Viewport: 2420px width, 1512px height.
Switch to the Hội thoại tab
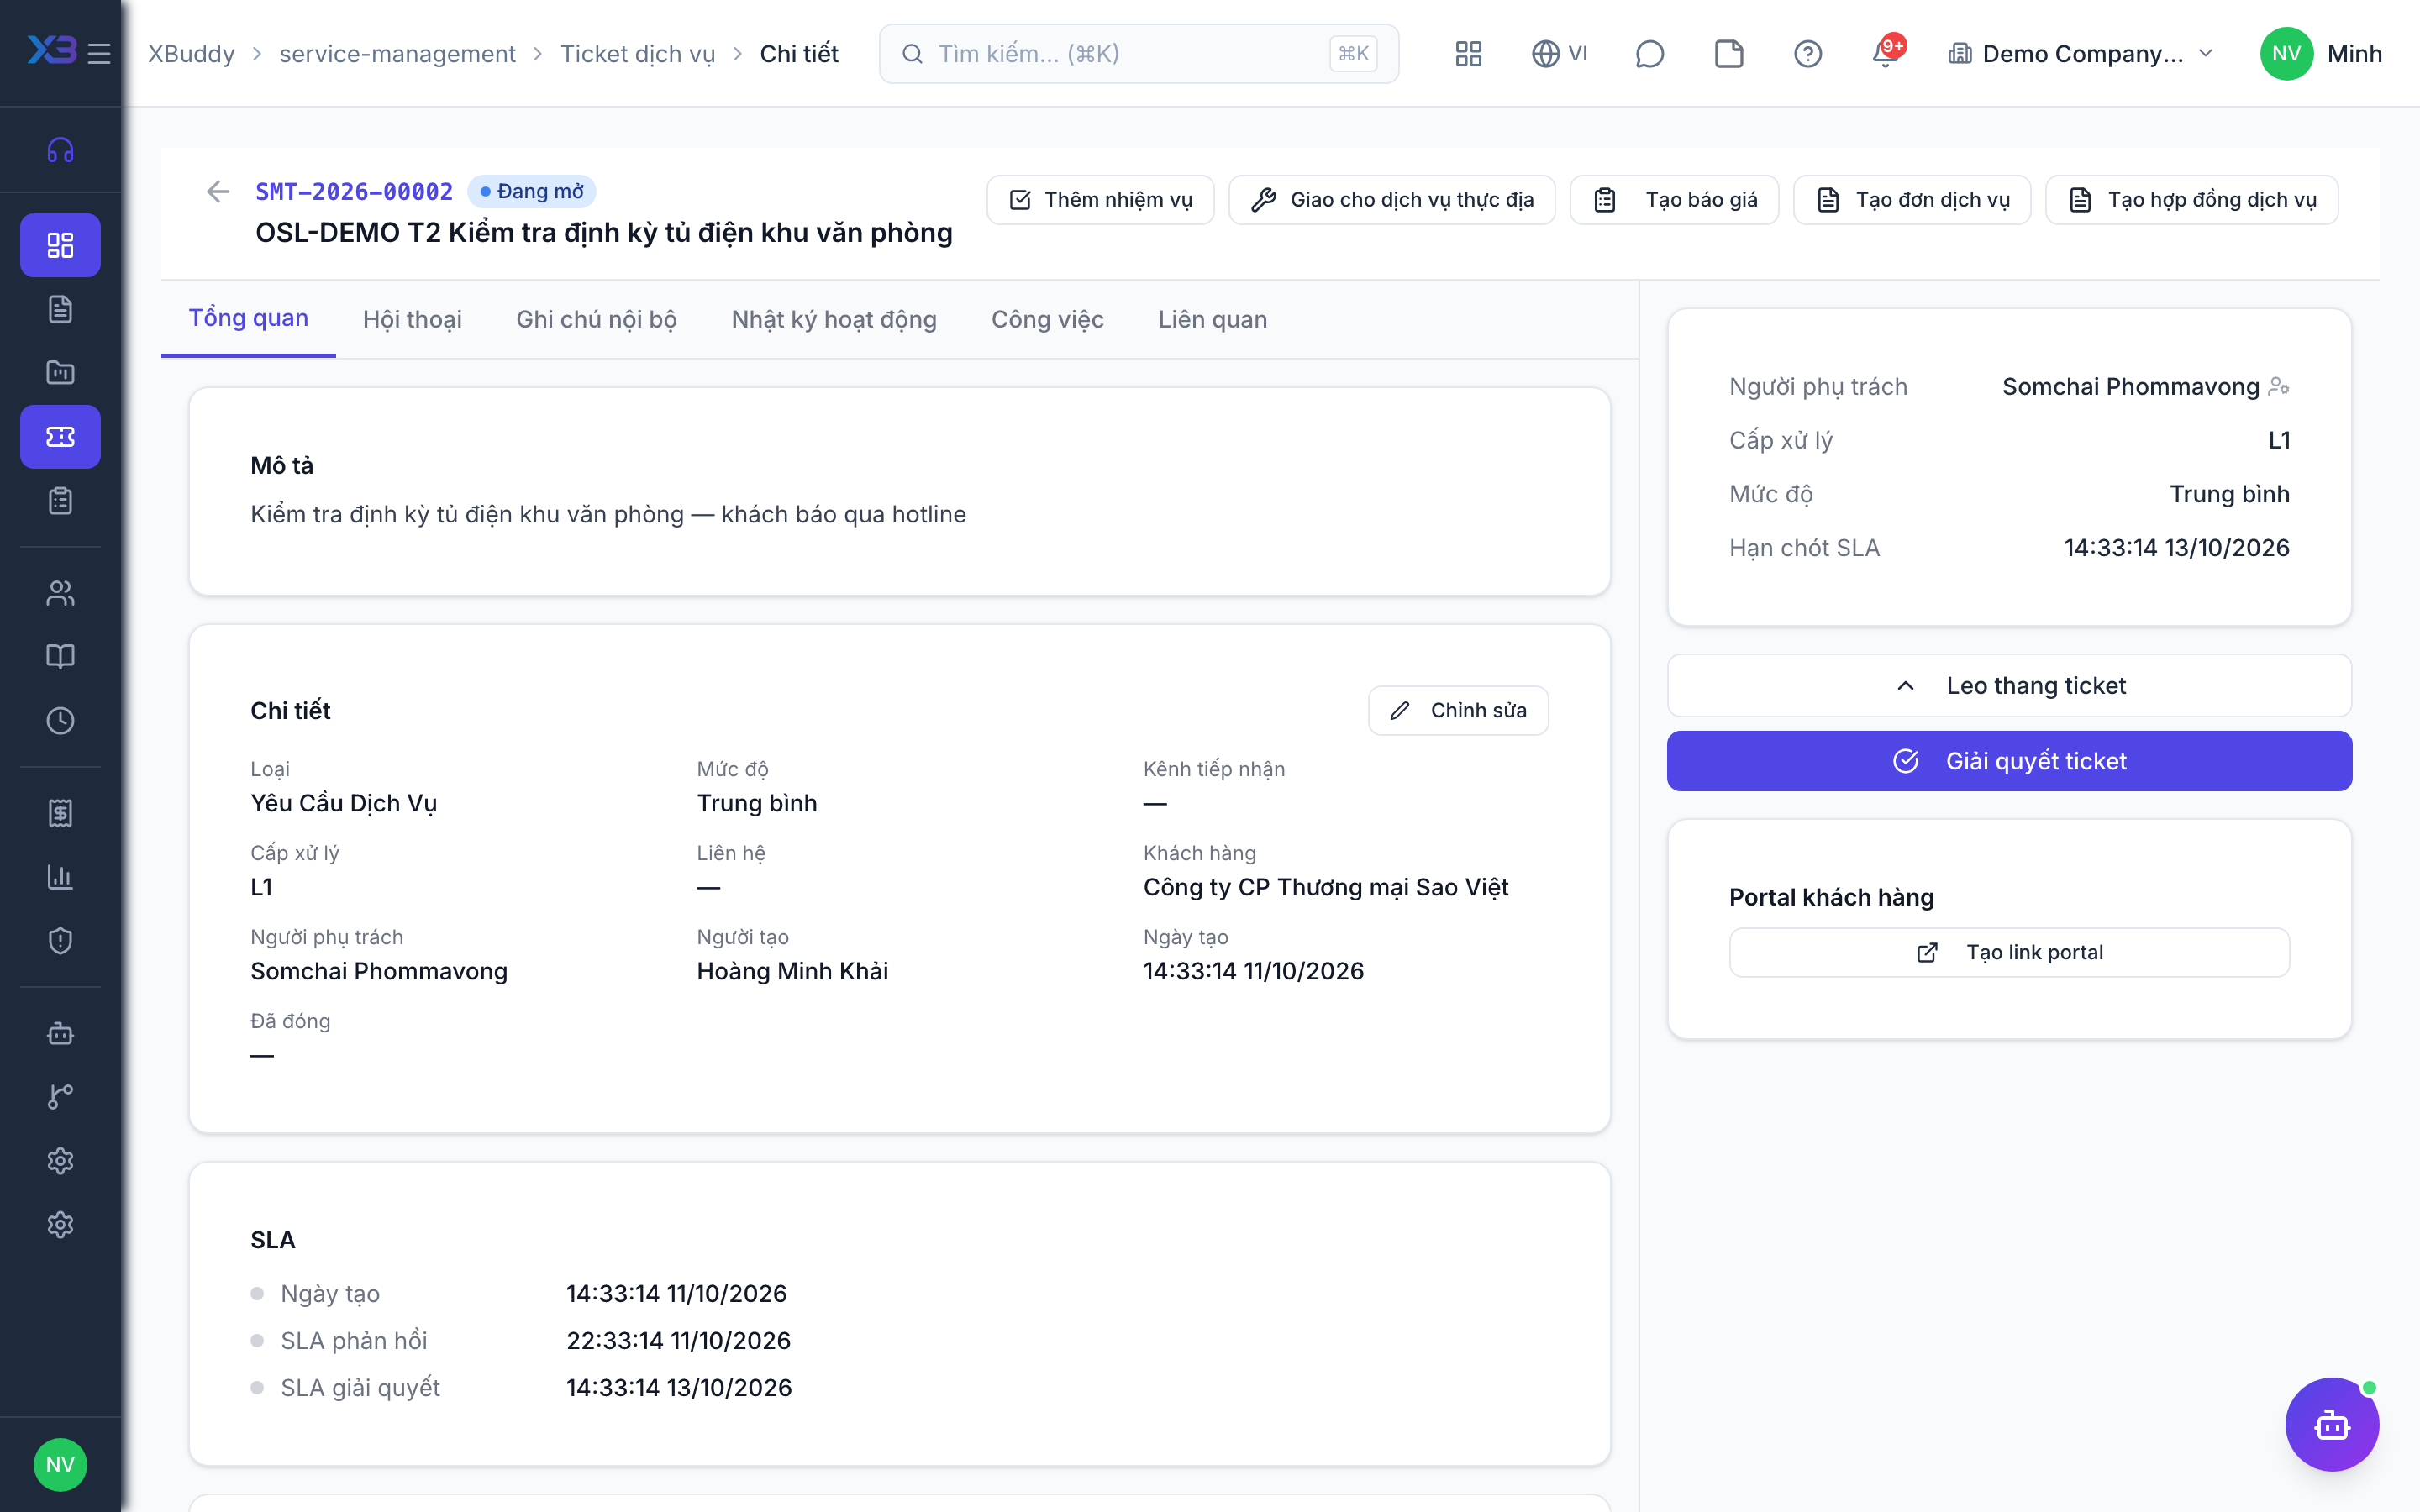point(412,319)
